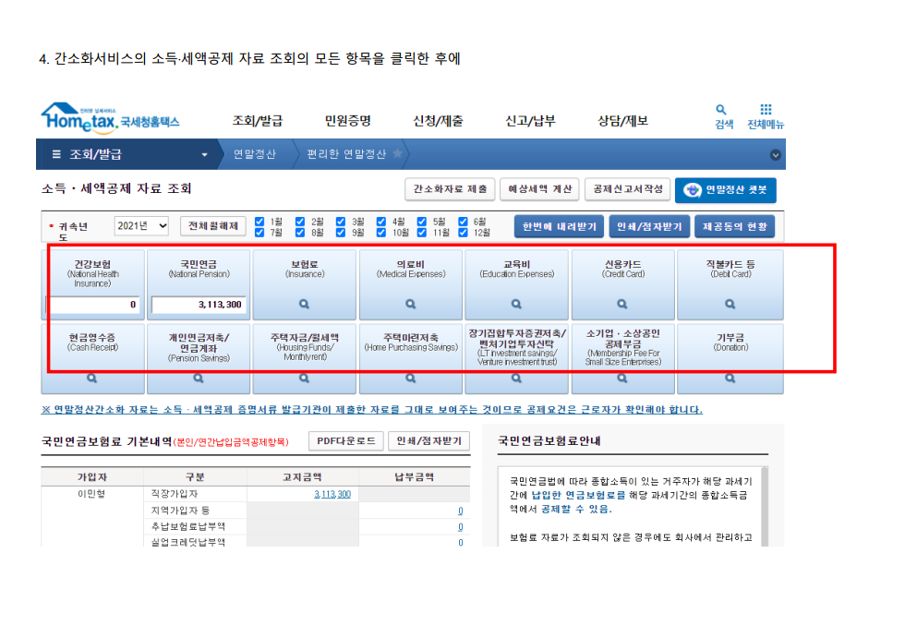Screen dimensions: 905x637
Task: Click the 0 link in 추납보험료납부액 row
Action: [x=460, y=527]
